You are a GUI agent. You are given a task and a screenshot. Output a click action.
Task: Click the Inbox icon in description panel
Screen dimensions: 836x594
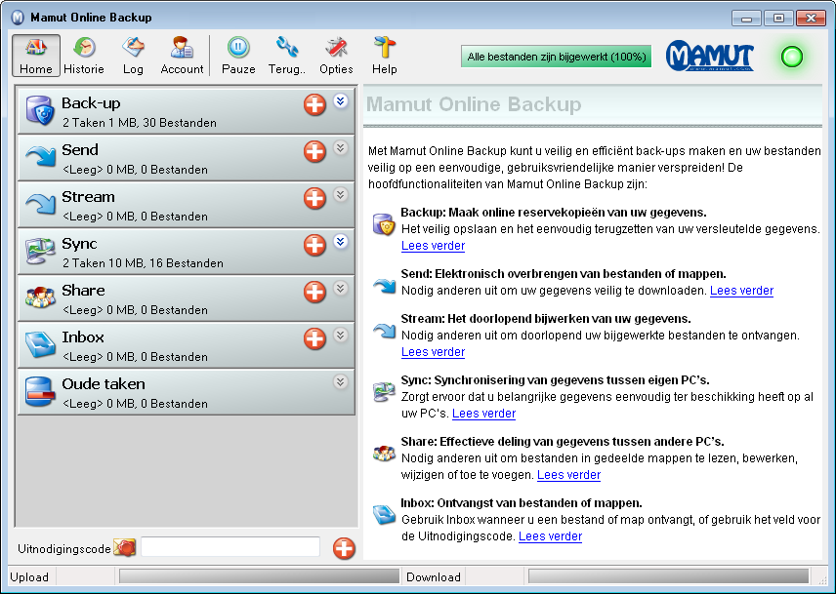[384, 515]
